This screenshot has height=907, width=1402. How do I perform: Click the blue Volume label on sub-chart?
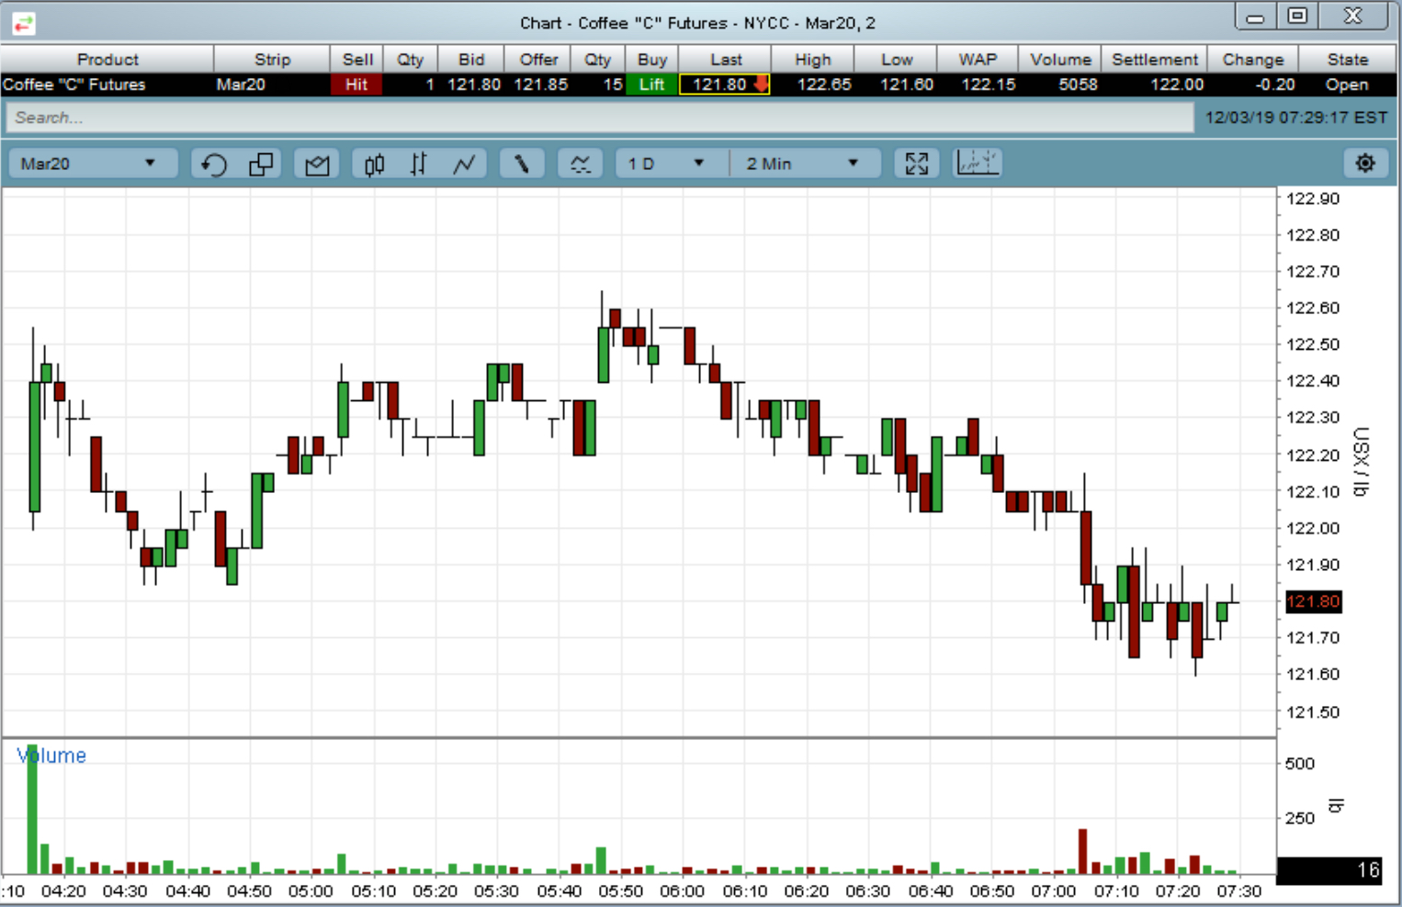pos(51,756)
